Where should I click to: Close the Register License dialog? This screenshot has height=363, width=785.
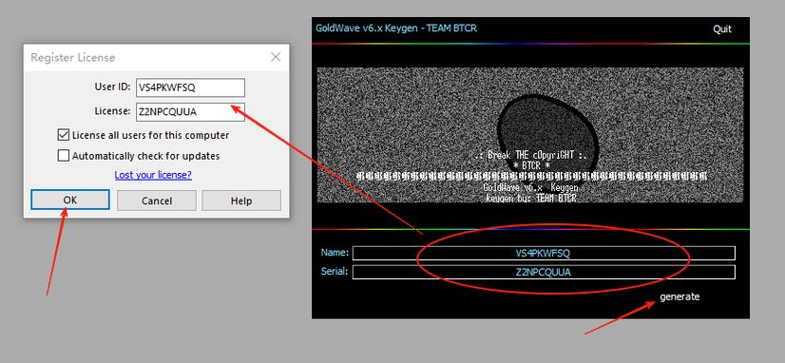[x=276, y=57]
